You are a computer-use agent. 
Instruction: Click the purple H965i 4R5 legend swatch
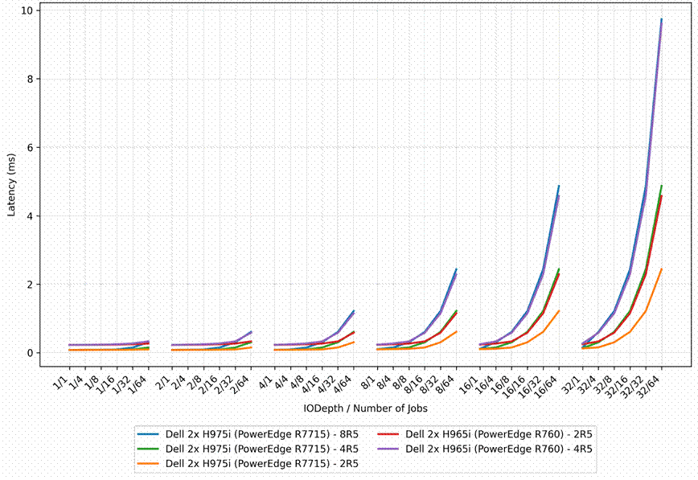(x=388, y=449)
